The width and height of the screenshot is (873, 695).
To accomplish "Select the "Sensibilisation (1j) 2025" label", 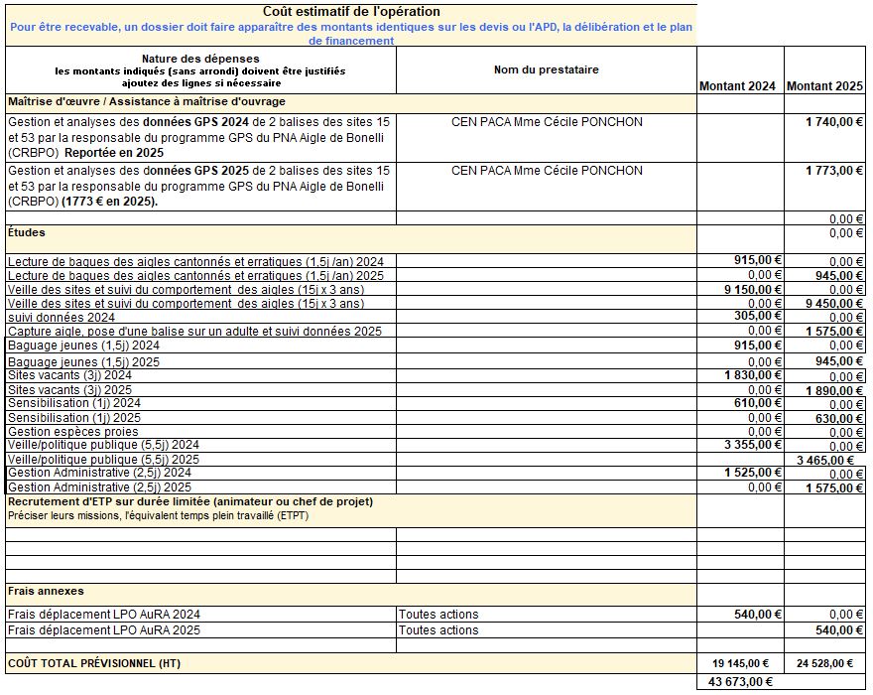I will click(74, 417).
